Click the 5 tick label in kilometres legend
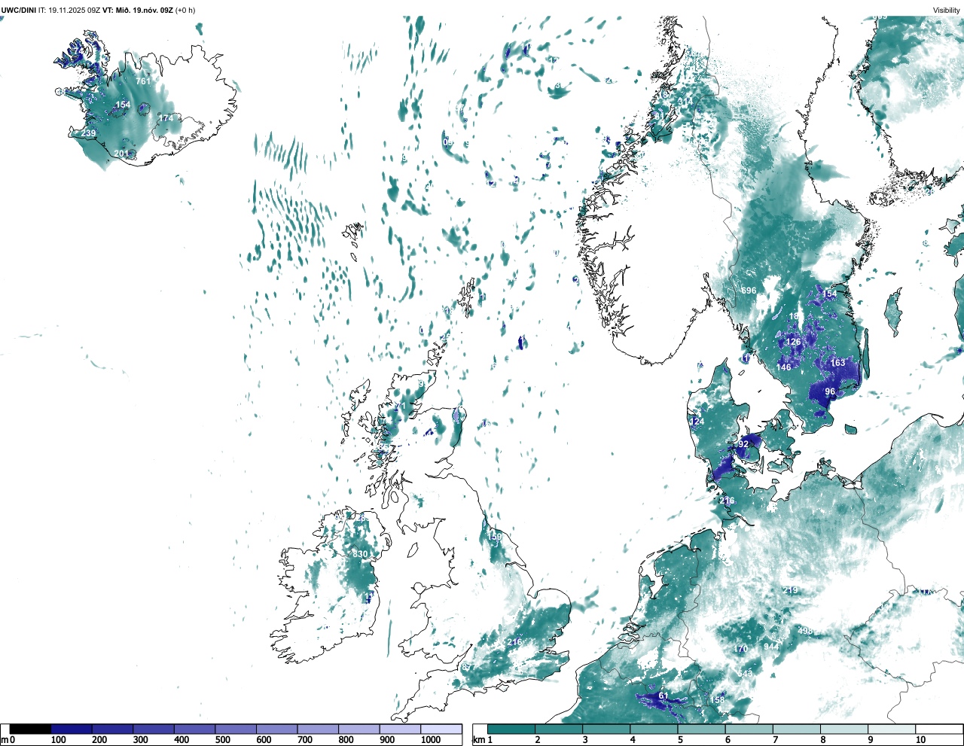The height and width of the screenshot is (746, 964). coord(679,740)
